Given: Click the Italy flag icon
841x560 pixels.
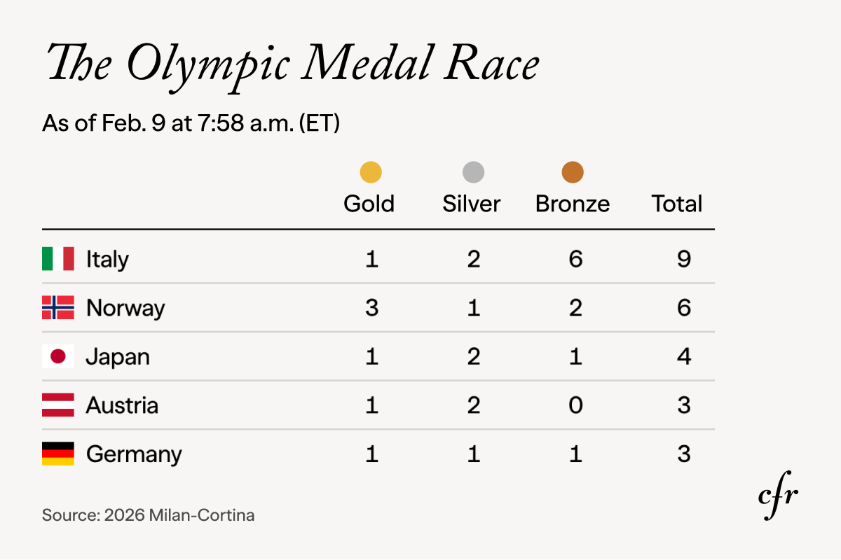Looking at the screenshot, I should pyautogui.click(x=58, y=259).
